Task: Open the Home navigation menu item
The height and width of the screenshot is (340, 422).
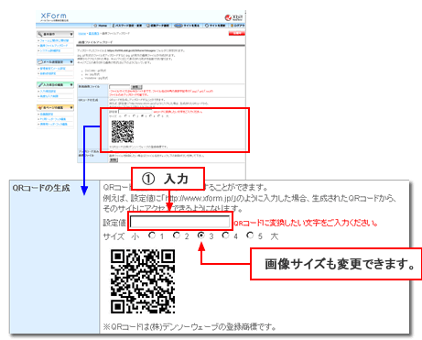Action: point(103,26)
